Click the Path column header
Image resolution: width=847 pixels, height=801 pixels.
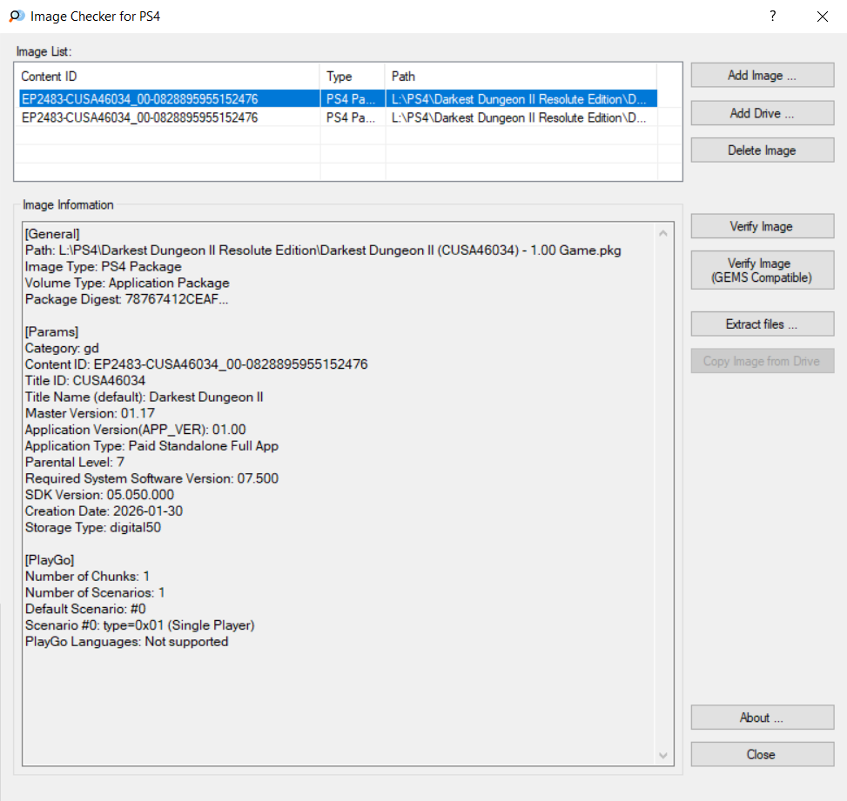tap(520, 77)
